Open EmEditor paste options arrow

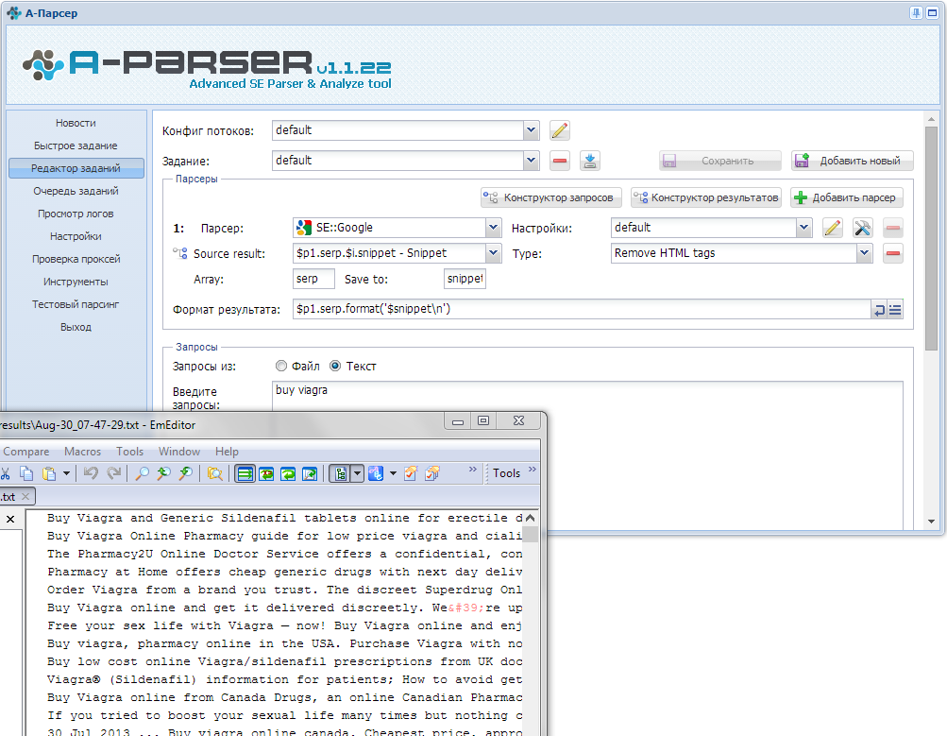(66, 473)
